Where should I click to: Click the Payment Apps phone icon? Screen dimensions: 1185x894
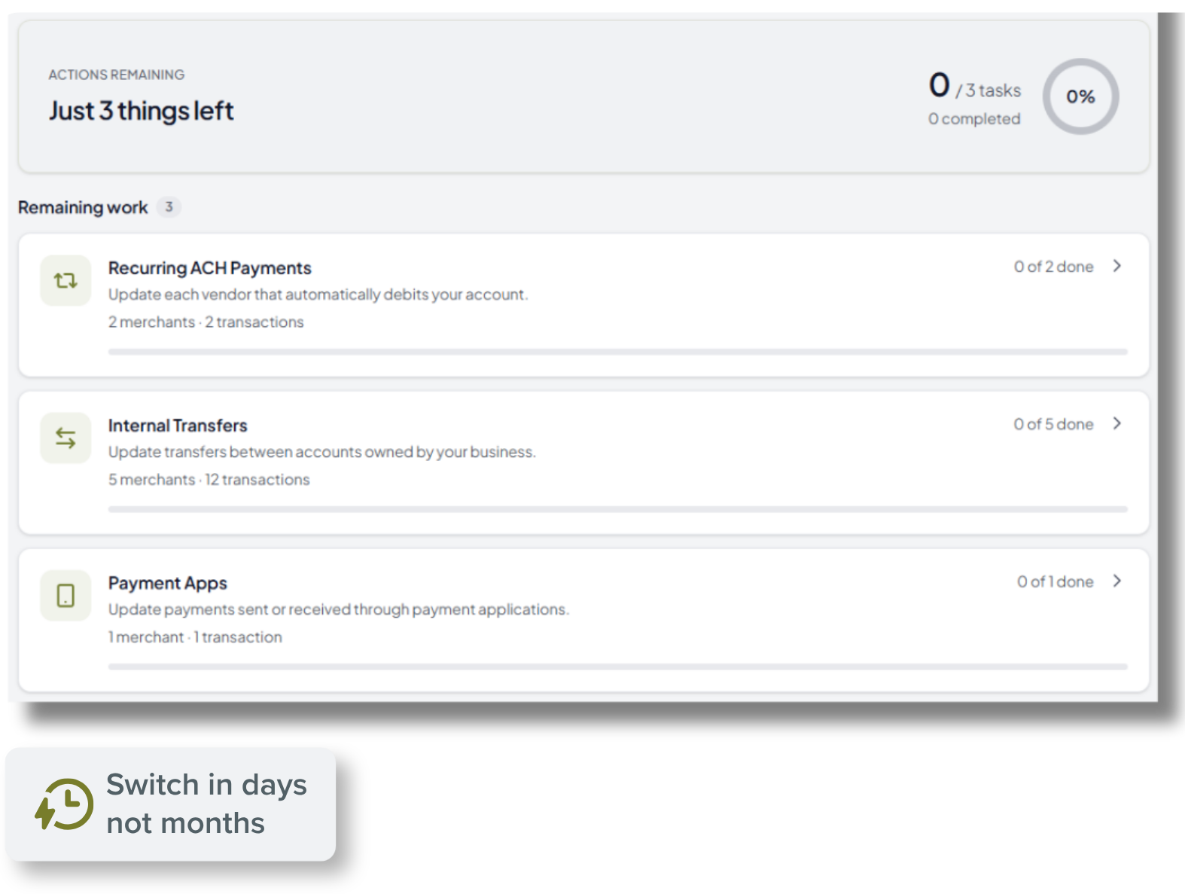click(x=65, y=596)
